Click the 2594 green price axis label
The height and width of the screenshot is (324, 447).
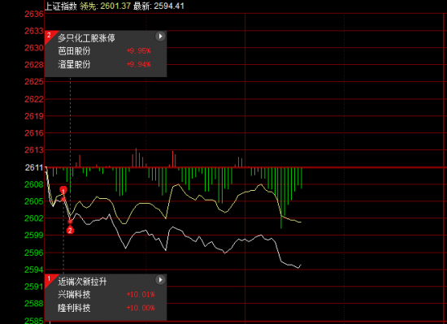click(x=34, y=270)
